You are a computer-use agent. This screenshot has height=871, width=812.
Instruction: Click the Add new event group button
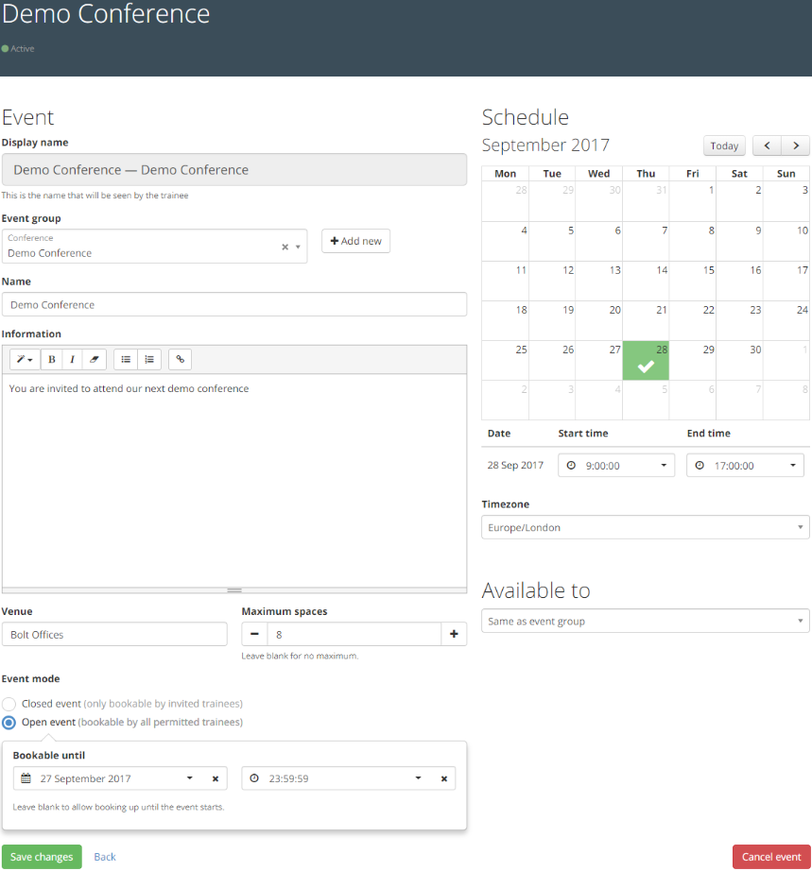click(x=355, y=241)
